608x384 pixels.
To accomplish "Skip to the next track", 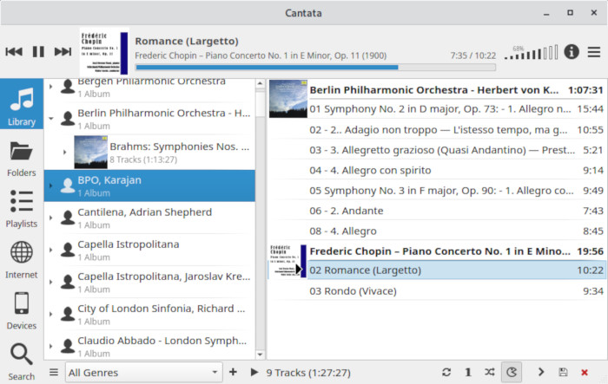I will pos(63,51).
